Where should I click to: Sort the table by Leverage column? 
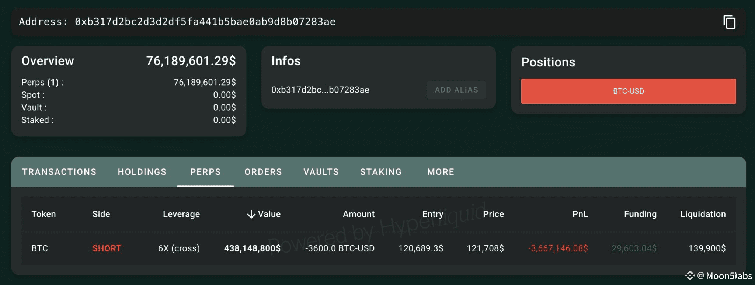pos(181,214)
